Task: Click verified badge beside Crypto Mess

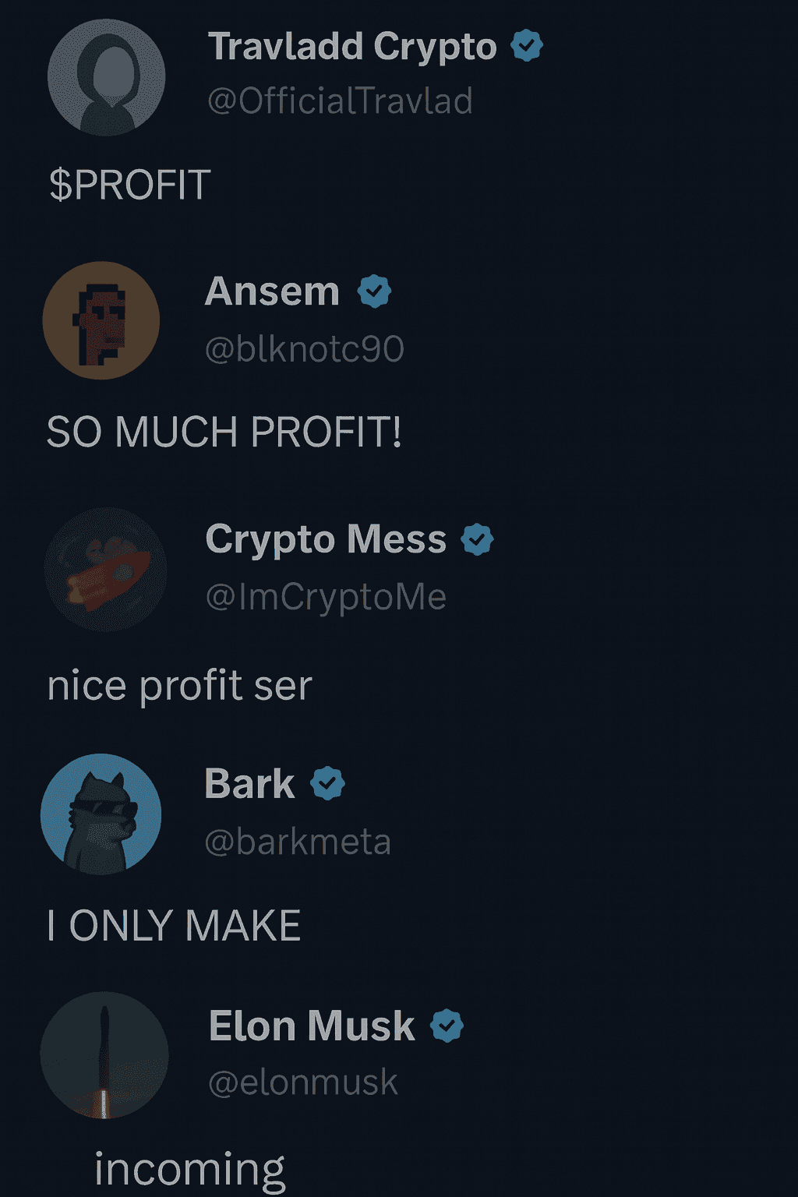Action: pyautogui.click(x=477, y=539)
